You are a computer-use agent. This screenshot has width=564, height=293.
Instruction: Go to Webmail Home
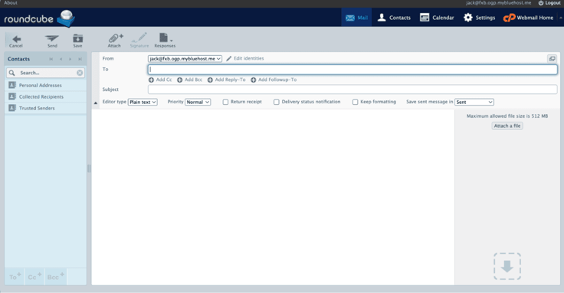[x=528, y=18]
